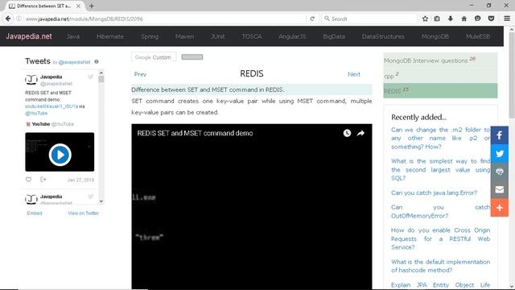Viewport: 515px width, 290px height.
Task: Open the Javapedia.net home logo
Action: pyautogui.click(x=29, y=36)
